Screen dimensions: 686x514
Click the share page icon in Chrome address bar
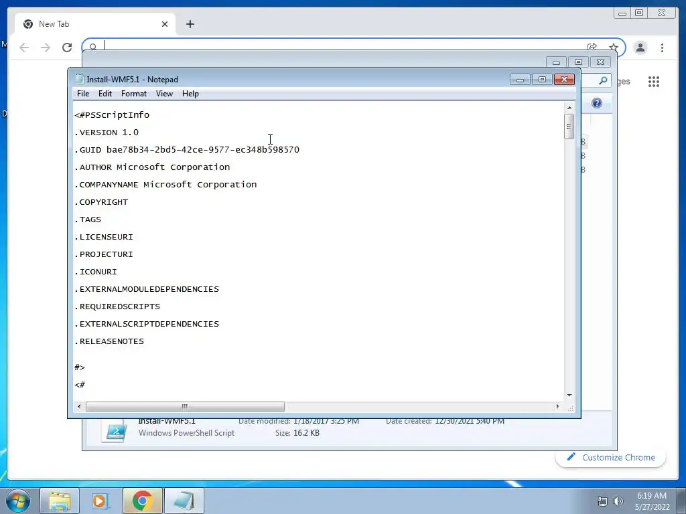pyautogui.click(x=592, y=46)
